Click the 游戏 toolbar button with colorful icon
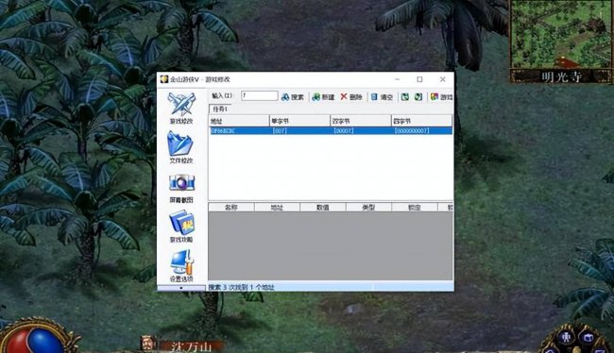The image size is (614, 353). click(441, 96)
